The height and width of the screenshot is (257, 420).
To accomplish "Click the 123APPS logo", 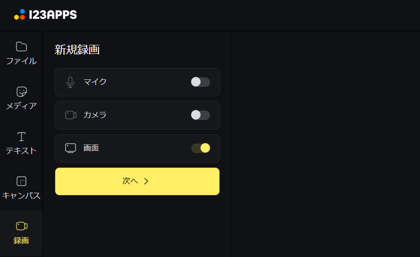I will pos(19,15).
